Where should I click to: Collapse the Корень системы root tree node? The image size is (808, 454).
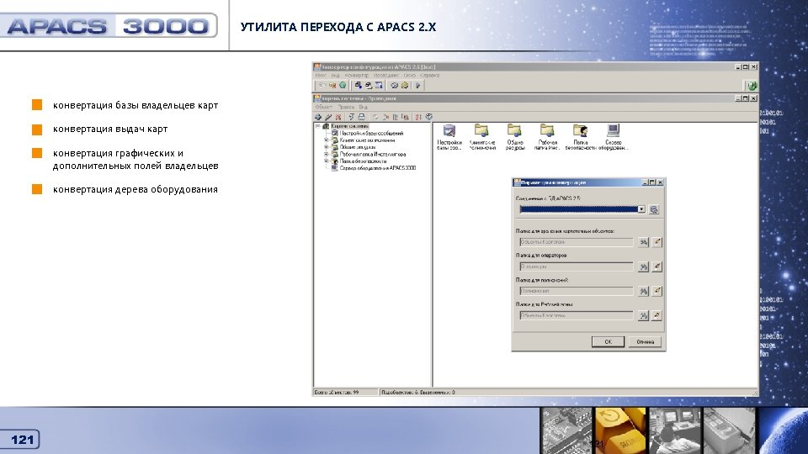point(318,125)
